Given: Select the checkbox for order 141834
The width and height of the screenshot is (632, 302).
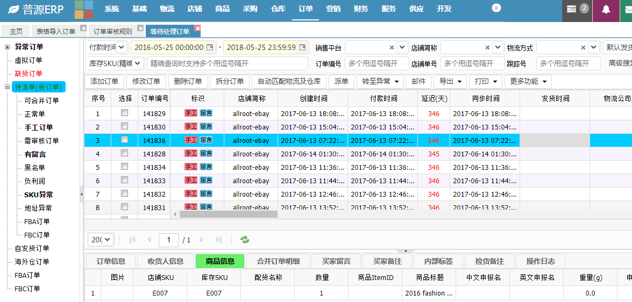Looking at the screenshot, I should 125,167.
